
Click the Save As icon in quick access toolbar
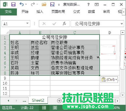[52, 4]
